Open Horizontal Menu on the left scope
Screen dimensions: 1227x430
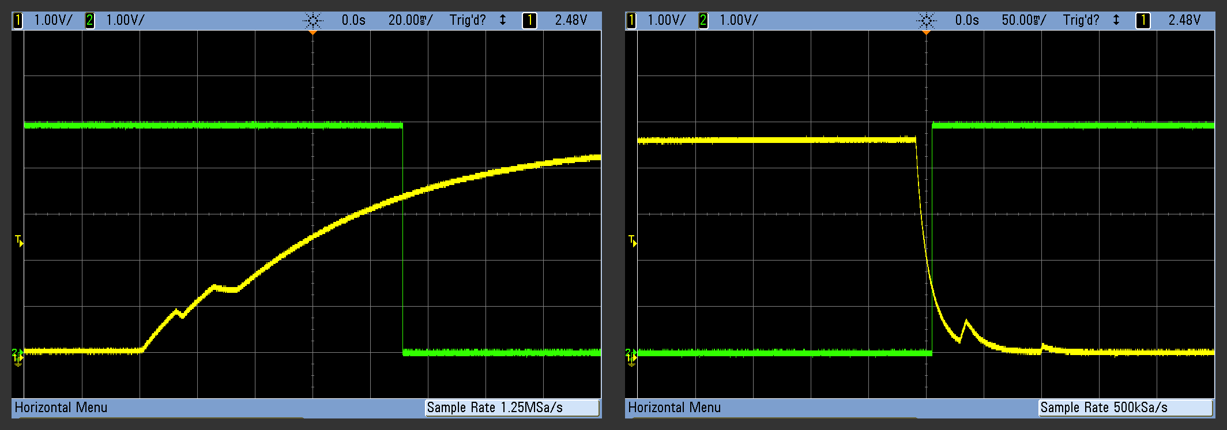click(61, 408)
